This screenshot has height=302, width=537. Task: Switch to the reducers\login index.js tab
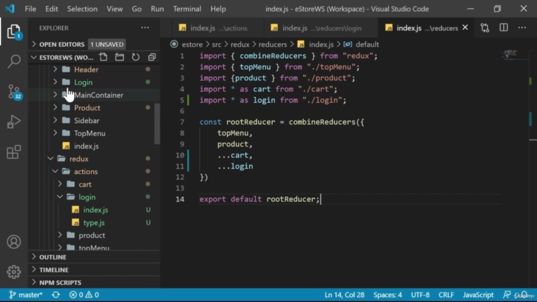[x=321, y=28]
